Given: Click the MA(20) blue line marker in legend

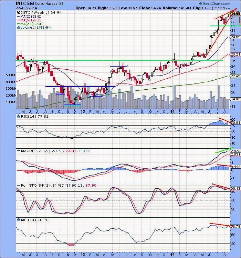Looking at the screenshot, I should pyautogui.click(x=18, y=16).
